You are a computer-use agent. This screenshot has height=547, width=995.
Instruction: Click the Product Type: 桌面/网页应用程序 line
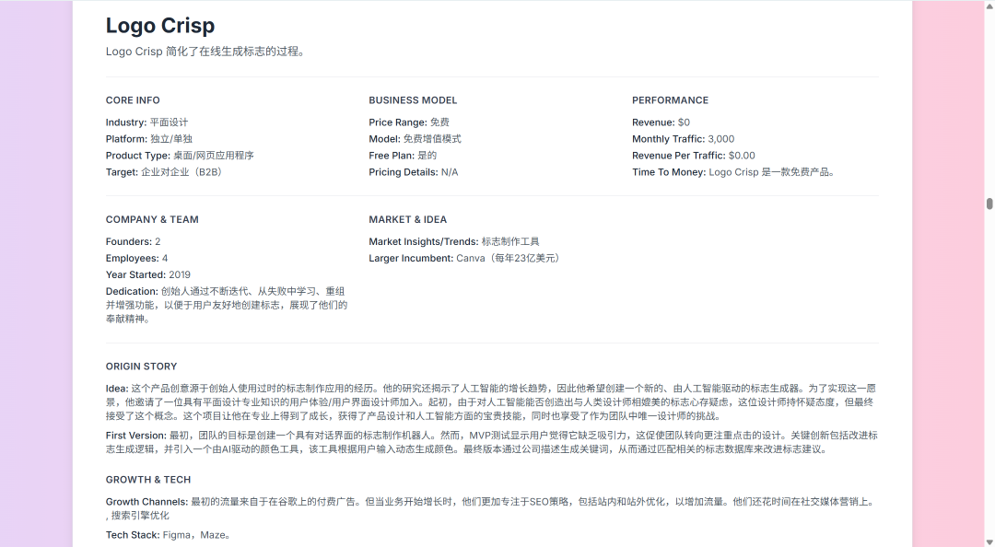(x=180, y=156)
